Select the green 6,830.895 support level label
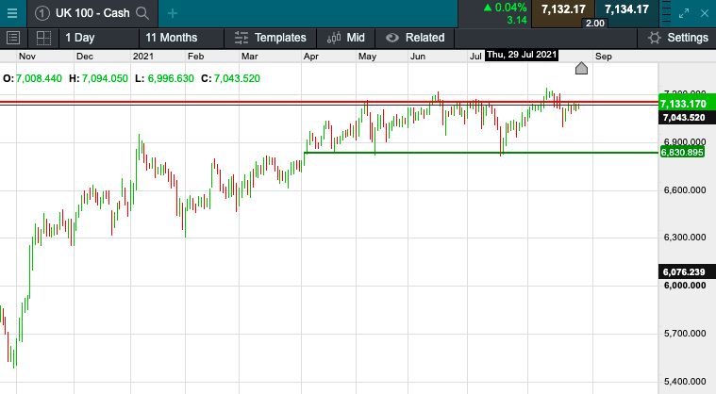716x394 pixels. [682, 152]
